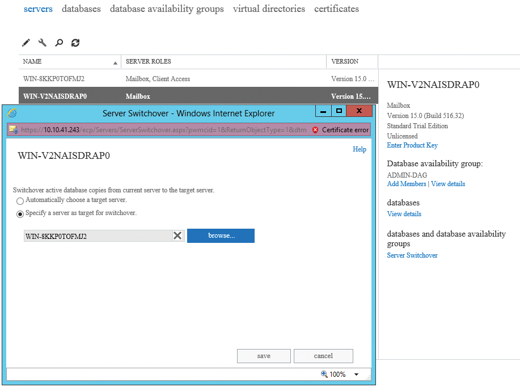Click the magnifier search icon
Screen dimensions: 520x387
click(59, 43)
